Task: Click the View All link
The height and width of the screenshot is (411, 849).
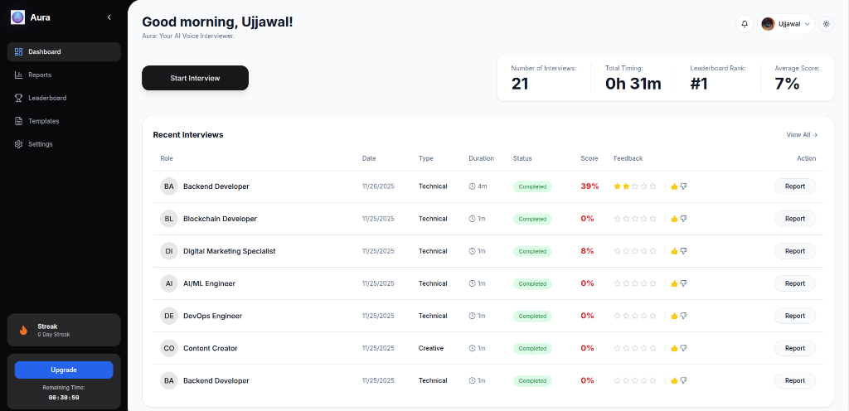Action: (802, 134)
